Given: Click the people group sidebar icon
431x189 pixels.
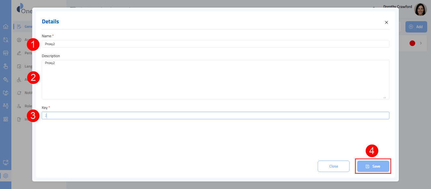Looking at the screenshot, I should click(6, 106).
